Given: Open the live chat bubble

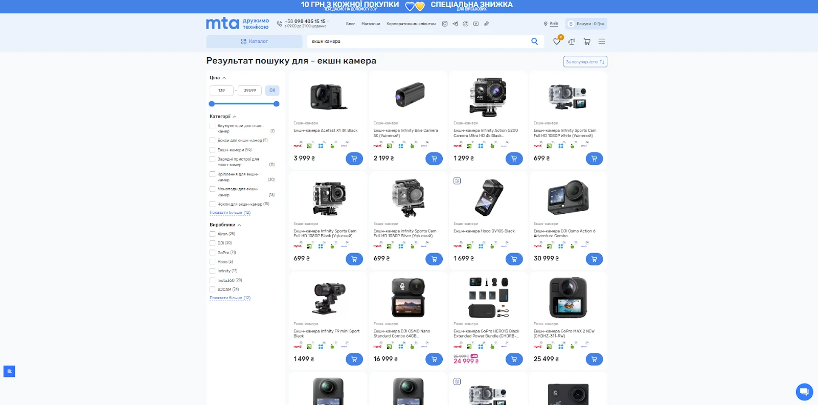Looking at the screenshot, I should click(804, 392).
